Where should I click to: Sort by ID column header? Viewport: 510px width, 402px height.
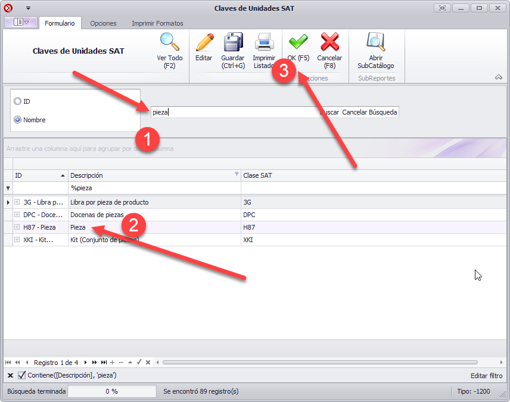pos(41,175)
